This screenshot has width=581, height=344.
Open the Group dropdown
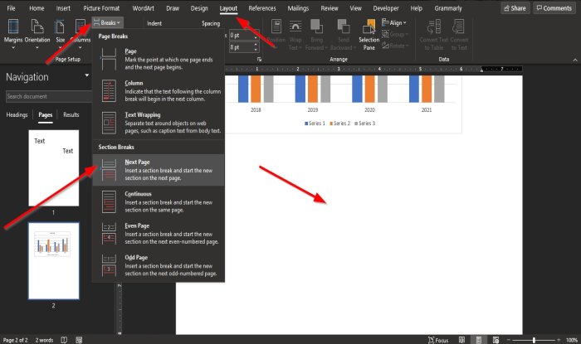pos(395,35)
